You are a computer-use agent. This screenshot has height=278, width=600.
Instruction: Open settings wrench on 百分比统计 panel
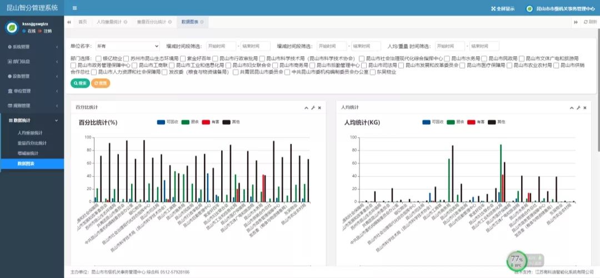point(313,108)
